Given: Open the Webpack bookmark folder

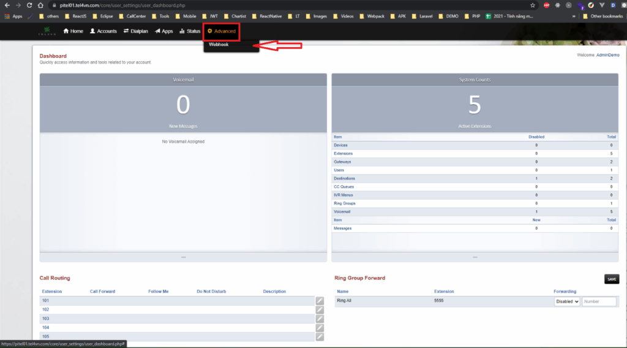Looking at the screenshot, I should point(372,17).
